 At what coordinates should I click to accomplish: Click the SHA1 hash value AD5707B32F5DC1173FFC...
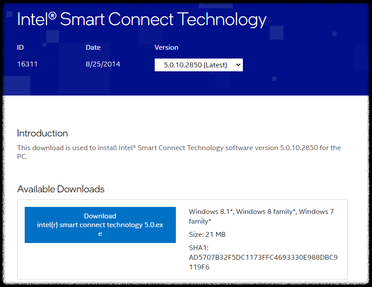263,262
